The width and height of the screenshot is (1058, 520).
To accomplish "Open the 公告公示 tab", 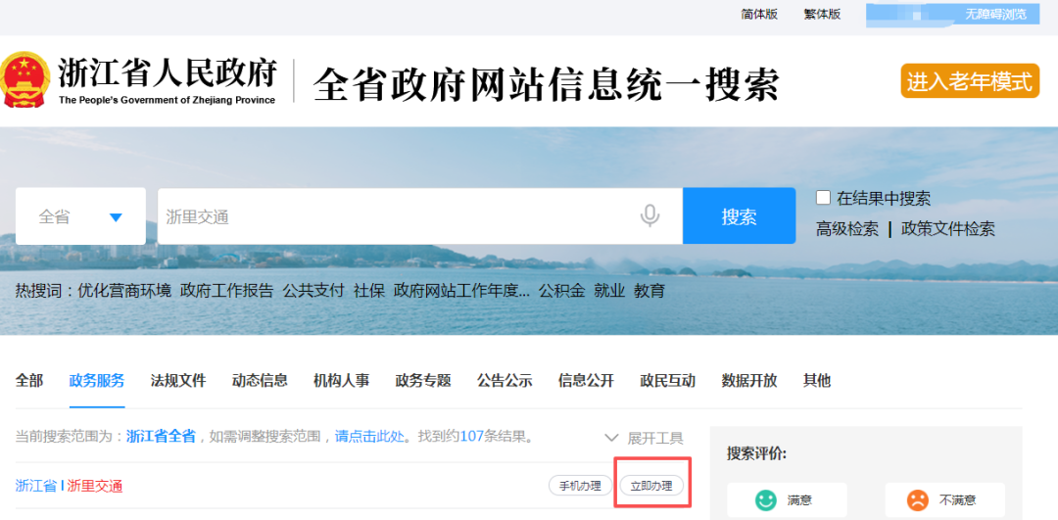I will (505, 380).
